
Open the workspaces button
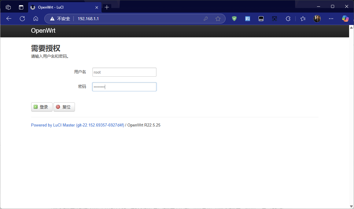[8, 7]
